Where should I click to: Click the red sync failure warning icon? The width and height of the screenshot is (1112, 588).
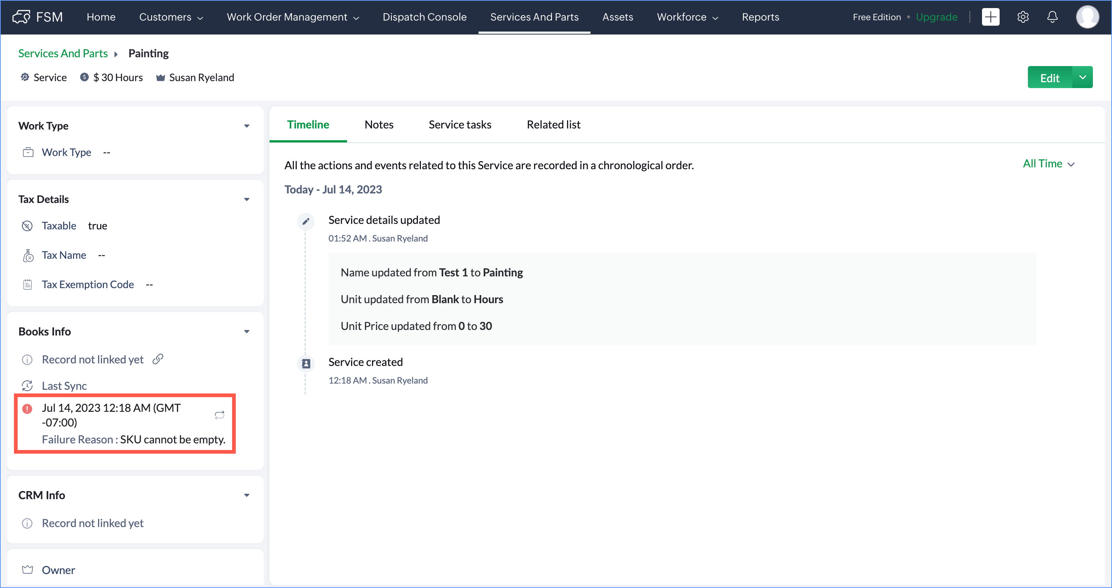pos(27,408)
